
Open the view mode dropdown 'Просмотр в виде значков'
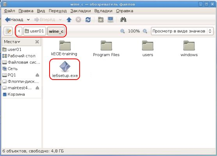(x=182, y=31)
